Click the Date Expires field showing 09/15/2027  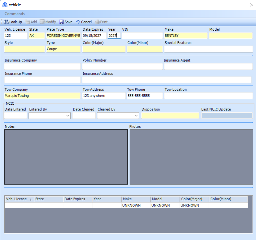pyautogui.click(x=94, y=36)
